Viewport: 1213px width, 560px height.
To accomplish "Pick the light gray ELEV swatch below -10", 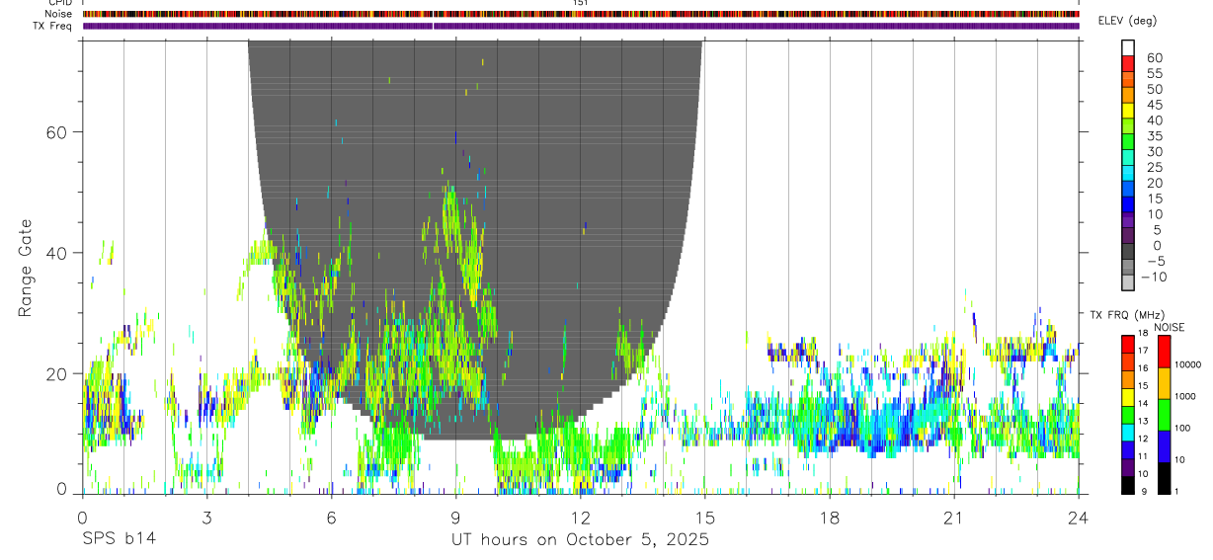I will pos(1127,283).
